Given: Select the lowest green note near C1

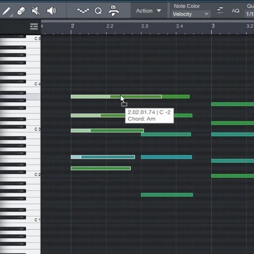Looking at the screenshot, I should (x=167, y=195).
